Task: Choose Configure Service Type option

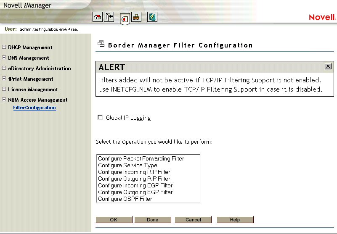Action: pos(149,165)
